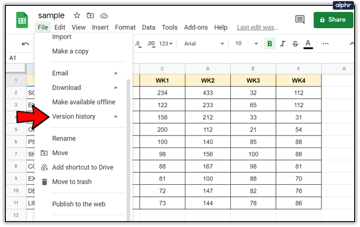Apply strikethrough formatting

click(x=295, y=44)
